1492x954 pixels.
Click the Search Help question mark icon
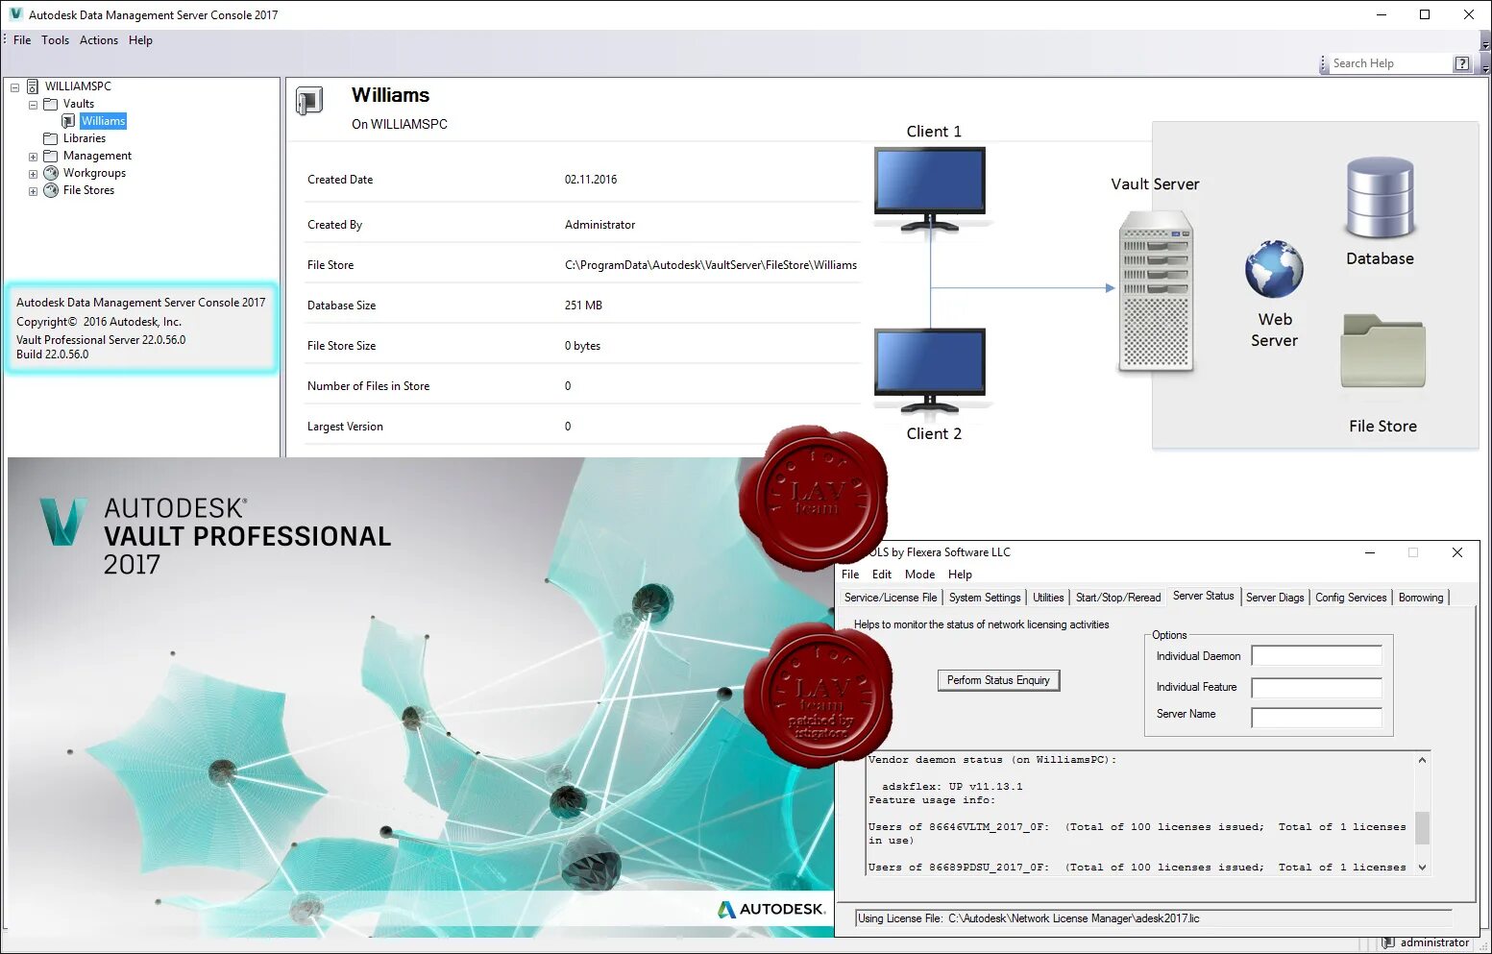pyautogui.click(x=1461, y=63)
